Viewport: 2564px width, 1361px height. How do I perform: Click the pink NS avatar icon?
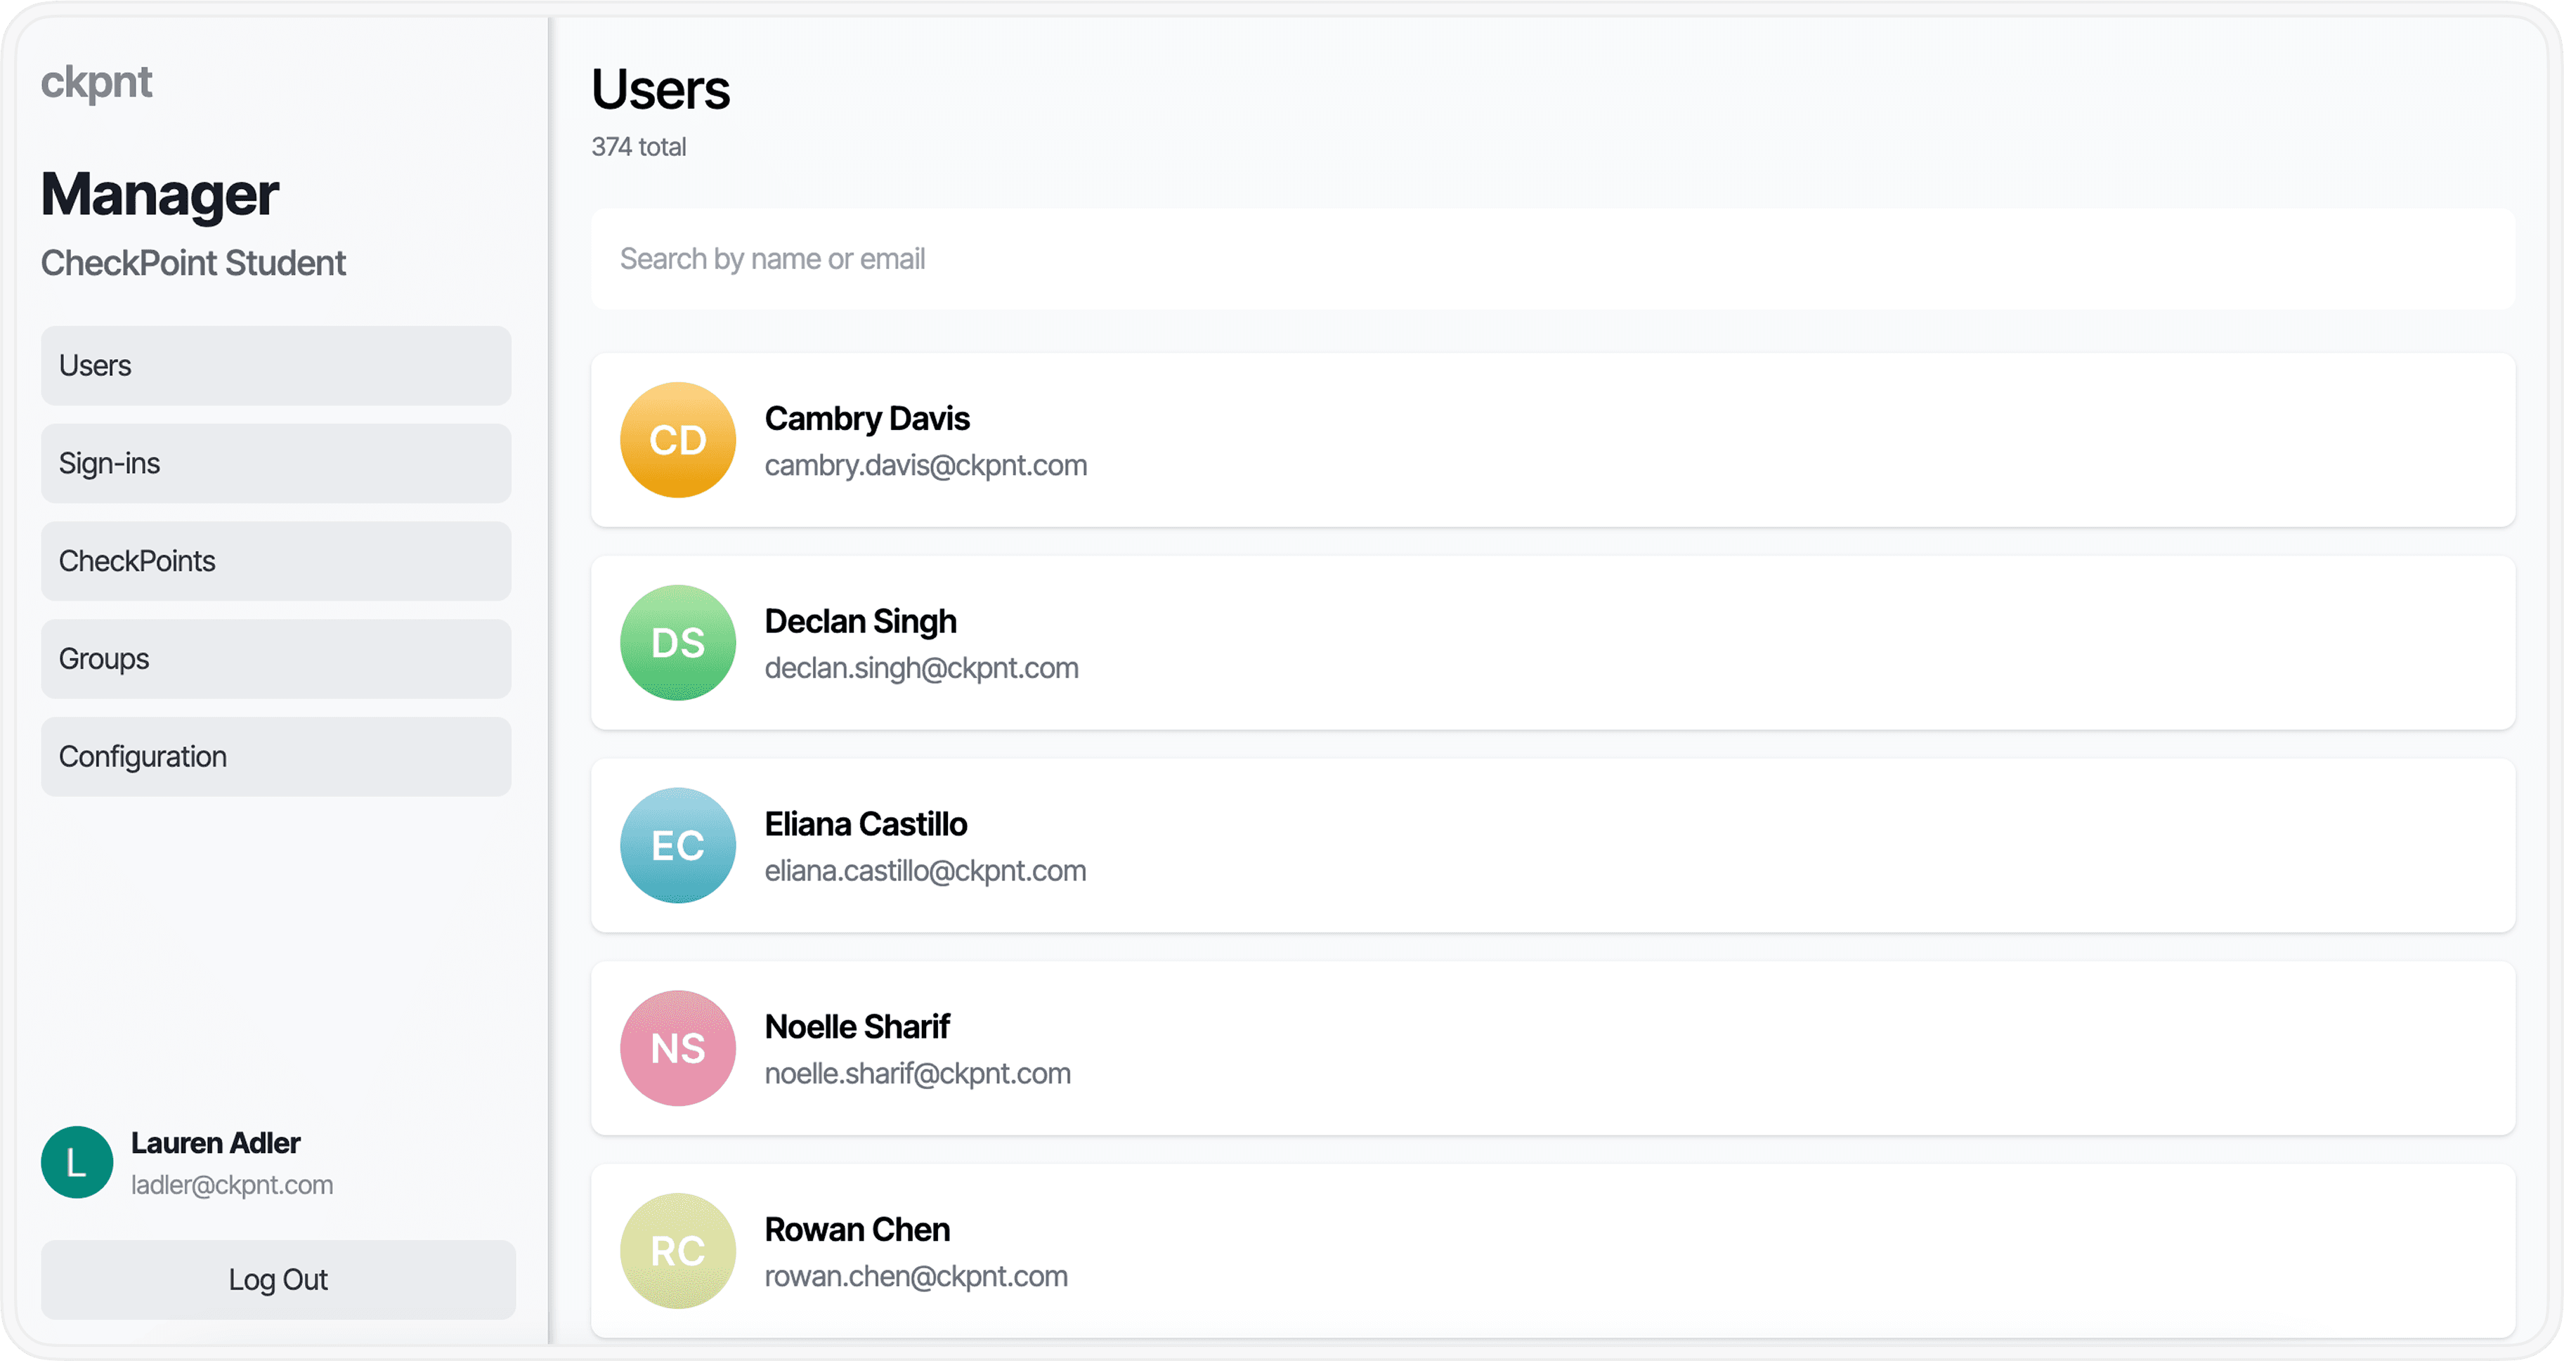678,1048
